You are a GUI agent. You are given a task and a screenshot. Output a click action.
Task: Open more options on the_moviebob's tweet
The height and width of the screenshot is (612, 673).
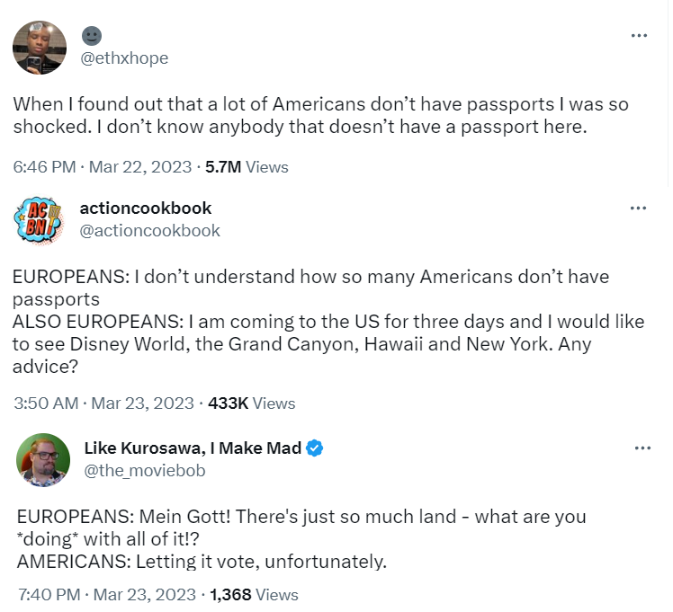coord(642,448)
